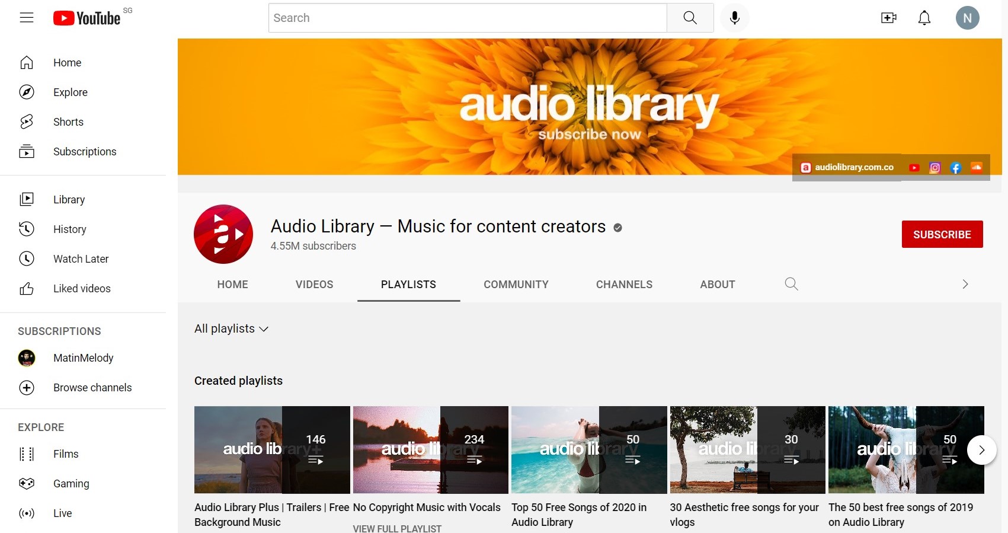1008x533 pixels.
Task: Open the CHANNELS tab
Action: coord(624,285)
